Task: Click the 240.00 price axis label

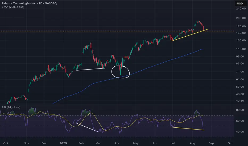Action: [241, 8]
